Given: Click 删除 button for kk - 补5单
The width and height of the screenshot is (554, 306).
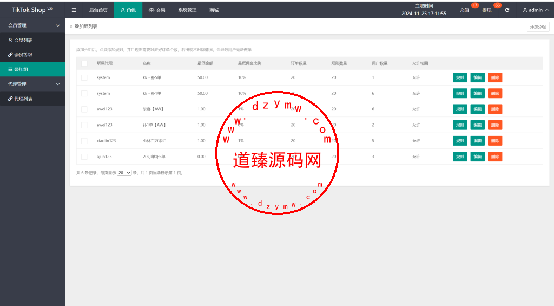Looking at the screenshot, I should pyautogui.click(x=495, y=77).
